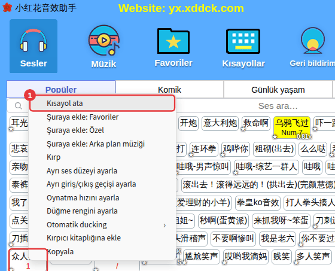
Task: Choose Kırp menu entry
Action: [x=102, y=157]
